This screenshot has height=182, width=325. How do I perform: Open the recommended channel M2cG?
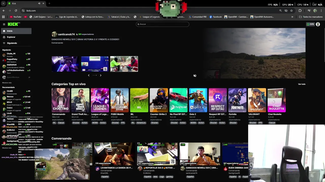[16, 103]
